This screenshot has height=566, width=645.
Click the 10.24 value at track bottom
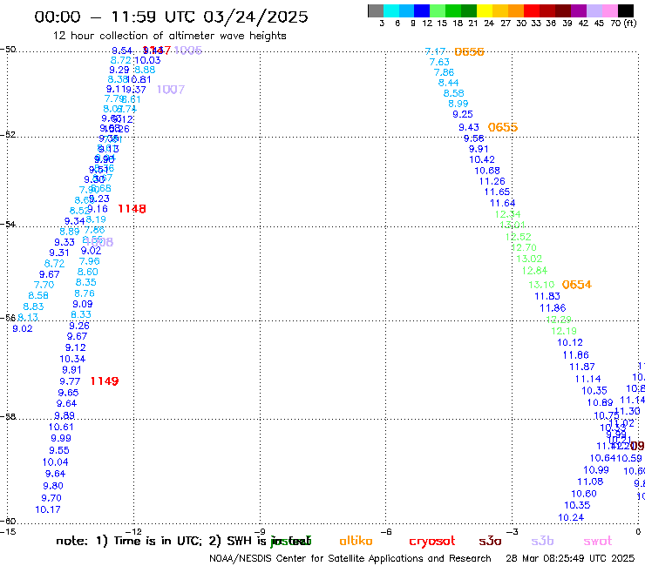point(571,517)
